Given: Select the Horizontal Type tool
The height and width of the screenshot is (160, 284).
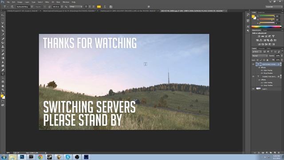Looking at the screenshot, I should tap(3, 74).
